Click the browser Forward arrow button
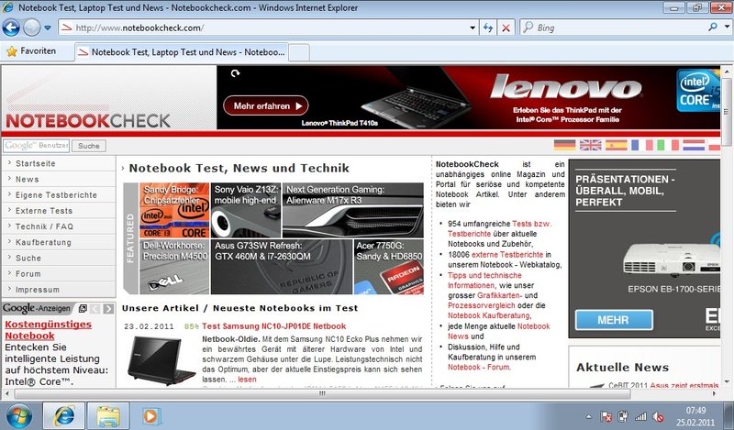The image size is (734, 430). point(31,28)
